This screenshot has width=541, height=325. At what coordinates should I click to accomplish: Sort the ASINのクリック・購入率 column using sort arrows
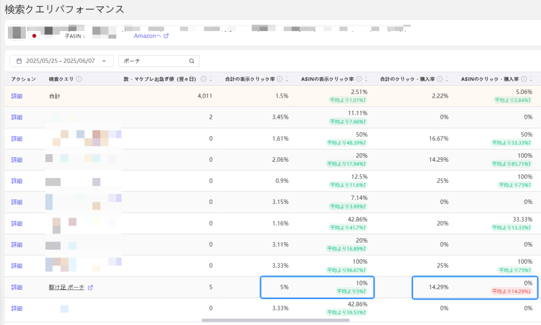531,79
